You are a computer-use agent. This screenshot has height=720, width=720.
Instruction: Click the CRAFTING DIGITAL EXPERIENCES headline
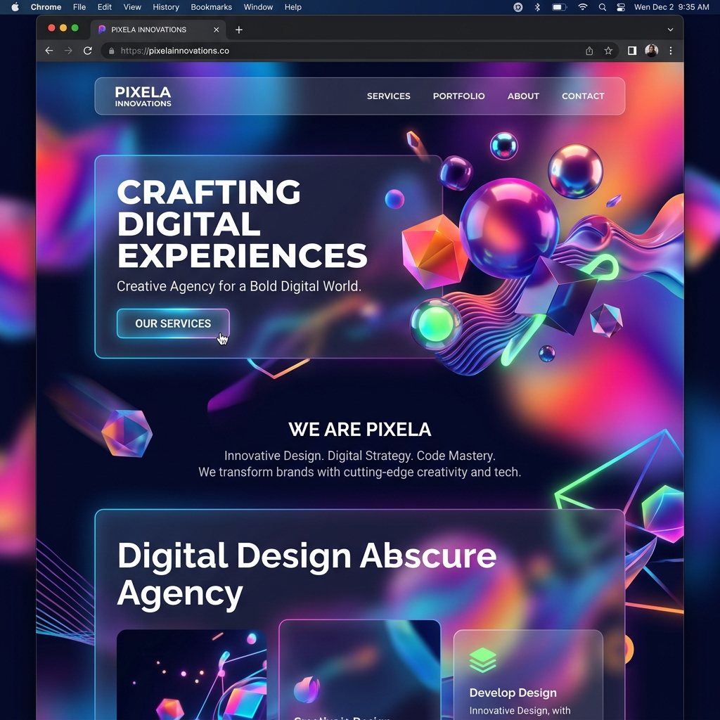click(x=242, y=224)
